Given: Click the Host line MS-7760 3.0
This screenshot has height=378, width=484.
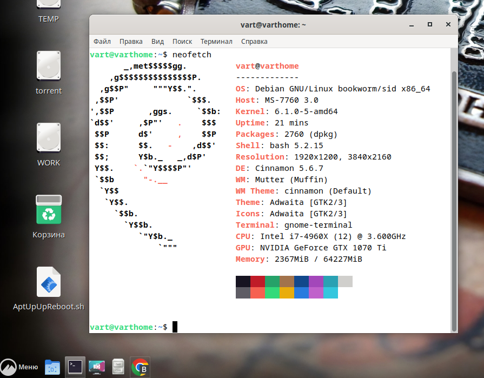Looking at the screenshot, I should point(277,100).
